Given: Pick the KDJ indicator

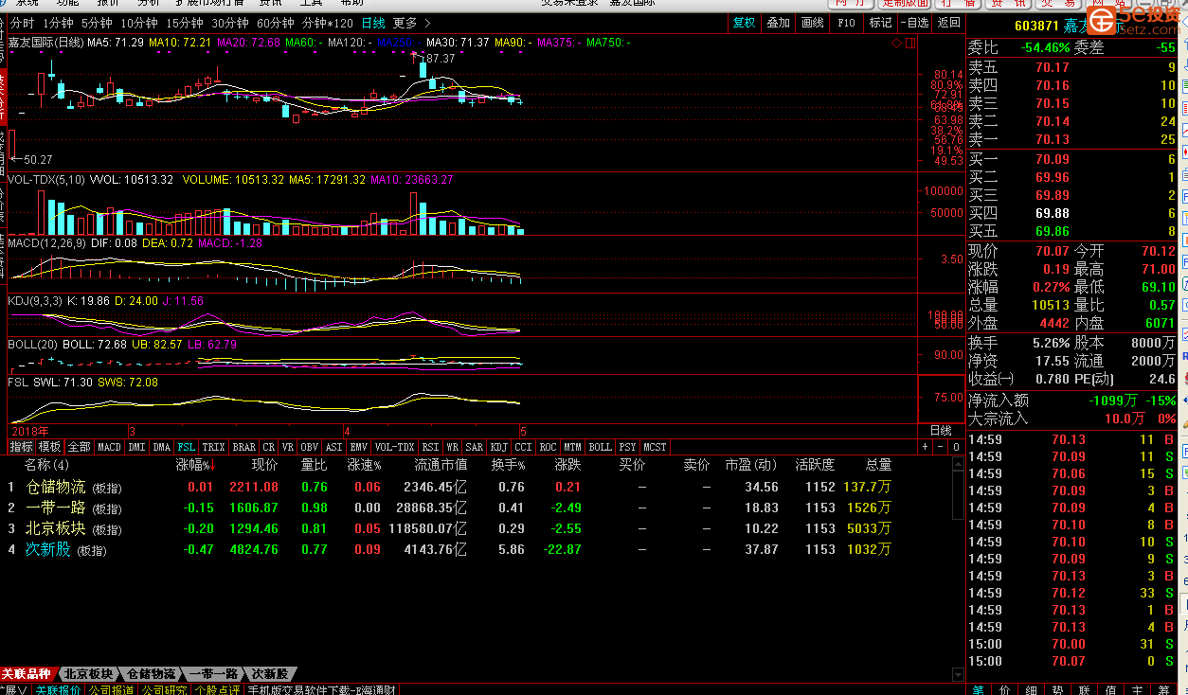Looking at the screenshot, I should (x=499, y=447).
